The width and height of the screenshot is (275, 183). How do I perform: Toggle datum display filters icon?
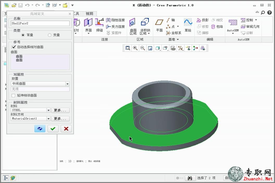pyautogui.click(x=180, y=48)
